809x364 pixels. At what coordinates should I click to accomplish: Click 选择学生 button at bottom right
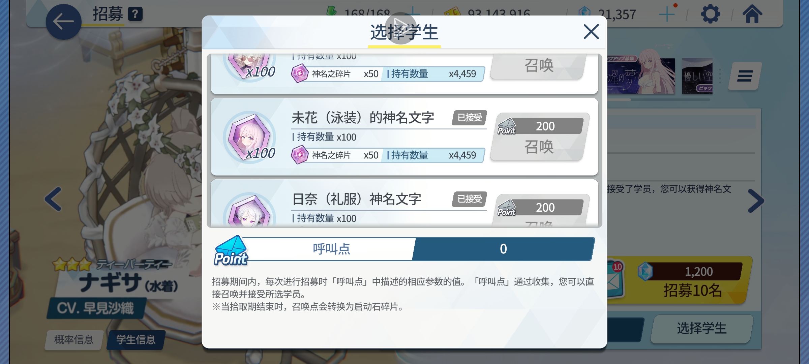[702, 329]
